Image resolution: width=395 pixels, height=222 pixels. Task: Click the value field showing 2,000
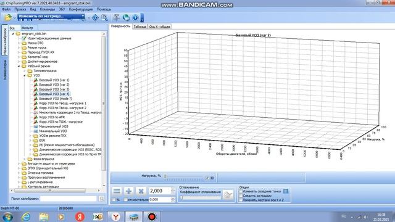(x=160, y=191)
